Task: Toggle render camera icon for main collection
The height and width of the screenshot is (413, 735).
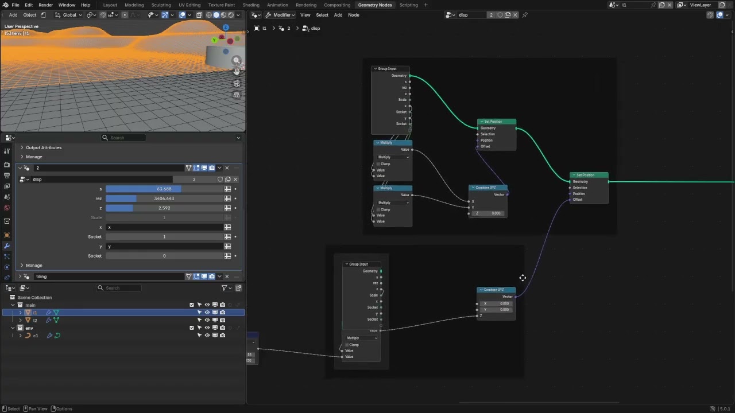Action: 222,305
